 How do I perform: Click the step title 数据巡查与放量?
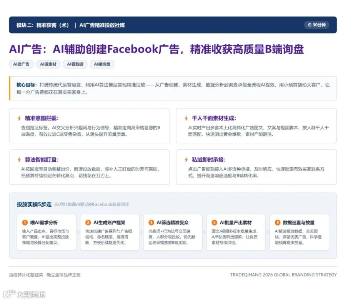(299, 222)
